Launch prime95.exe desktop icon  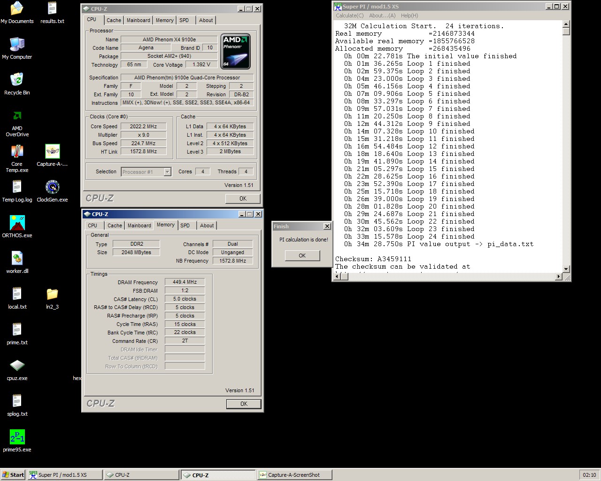pos(17,441)
